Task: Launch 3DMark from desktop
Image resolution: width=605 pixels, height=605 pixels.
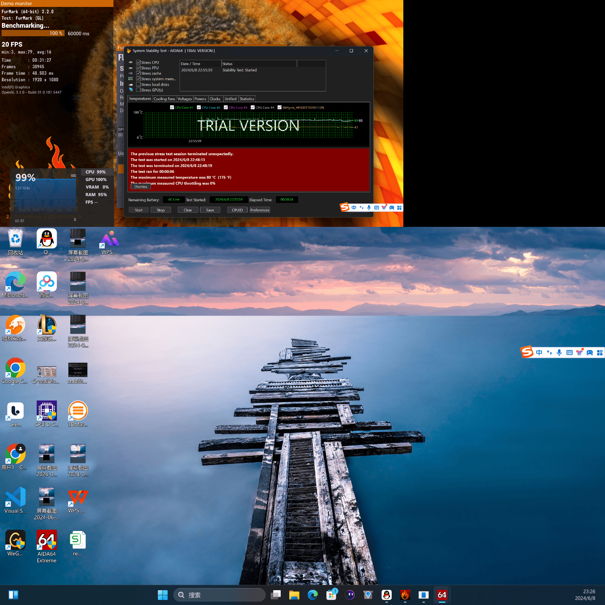Action: (x=78, y=411)
